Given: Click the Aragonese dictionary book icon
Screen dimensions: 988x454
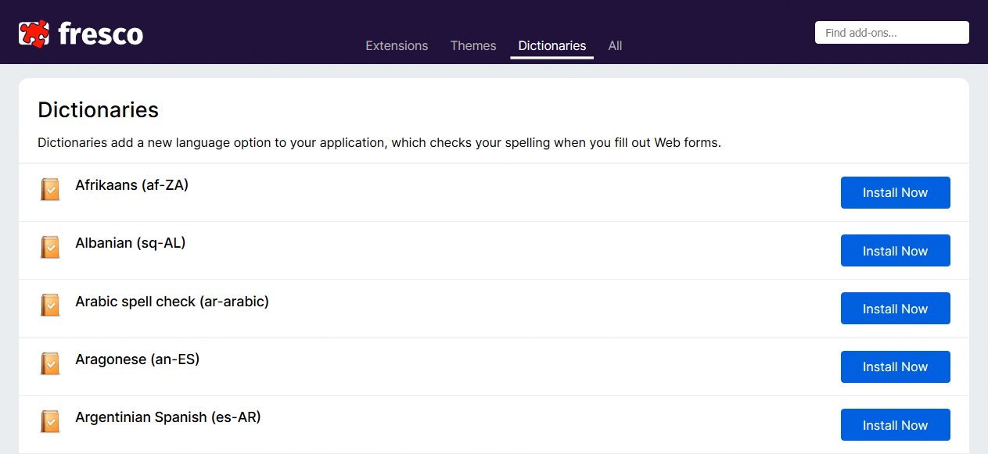Looking at the screenshot, I should [50, 364].
